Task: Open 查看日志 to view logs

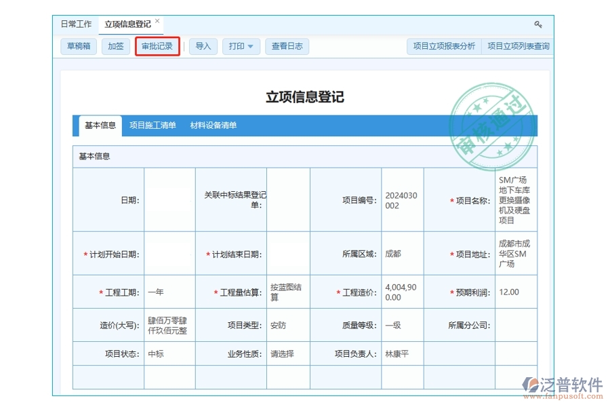Action: 287,46
